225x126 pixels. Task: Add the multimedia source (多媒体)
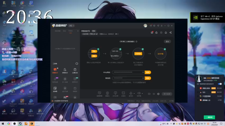[x=123, y=94]
